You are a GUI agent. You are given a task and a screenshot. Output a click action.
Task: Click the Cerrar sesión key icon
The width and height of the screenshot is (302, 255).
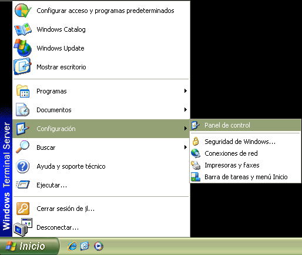pos(23,209)
